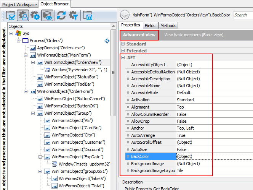Screen dimensions: 253x190
Task: Click the refresh arrows icon
Action: coord(61,16)
